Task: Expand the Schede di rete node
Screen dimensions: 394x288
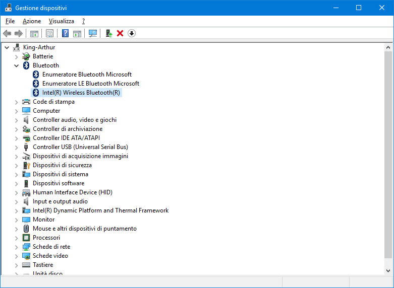Action: click(x=17, y=247)
